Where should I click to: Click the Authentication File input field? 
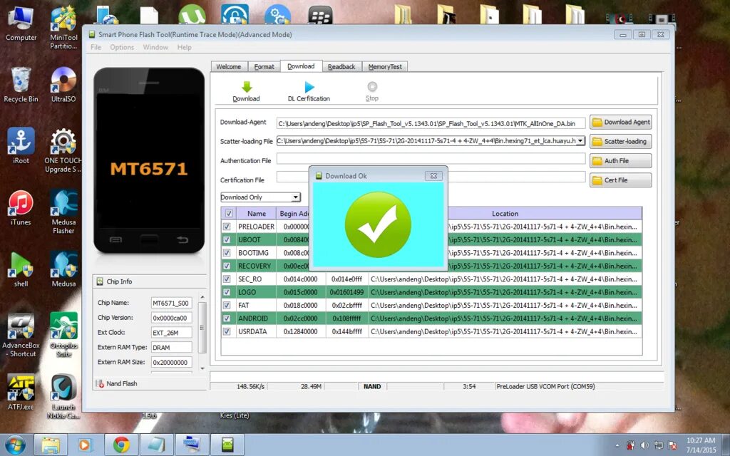431,159
